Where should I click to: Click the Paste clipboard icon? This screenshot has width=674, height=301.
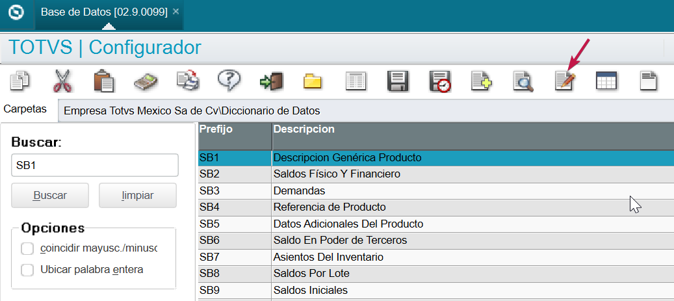[x=104, y=81]
